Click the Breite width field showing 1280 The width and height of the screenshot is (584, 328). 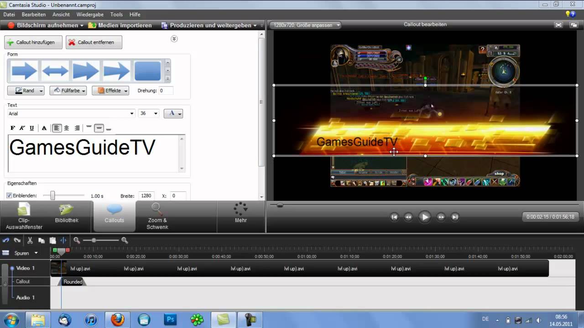click(x=146, y=195)
